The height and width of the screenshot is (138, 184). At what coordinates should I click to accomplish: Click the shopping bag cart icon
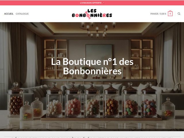(x=170, y=14)
